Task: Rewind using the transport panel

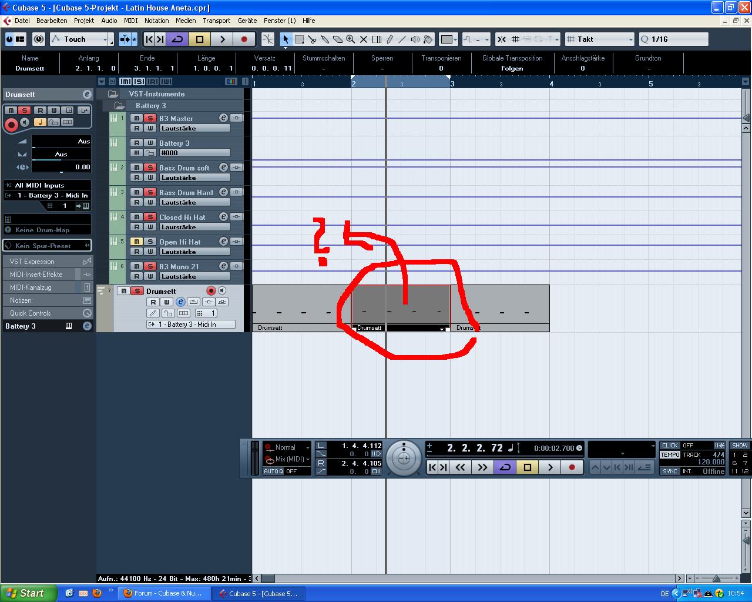Action: (x=460, y=467)
